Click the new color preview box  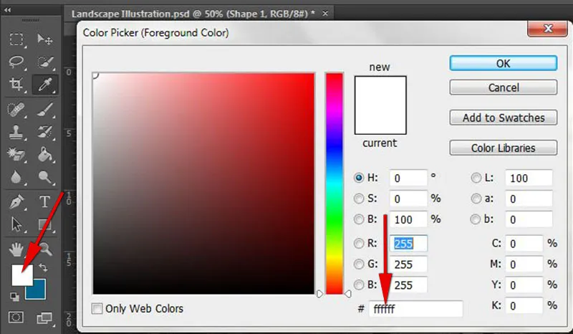tap(380, 91)
